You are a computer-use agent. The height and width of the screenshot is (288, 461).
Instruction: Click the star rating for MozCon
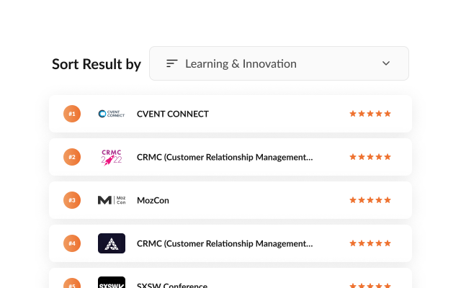(x=370, y=200)
